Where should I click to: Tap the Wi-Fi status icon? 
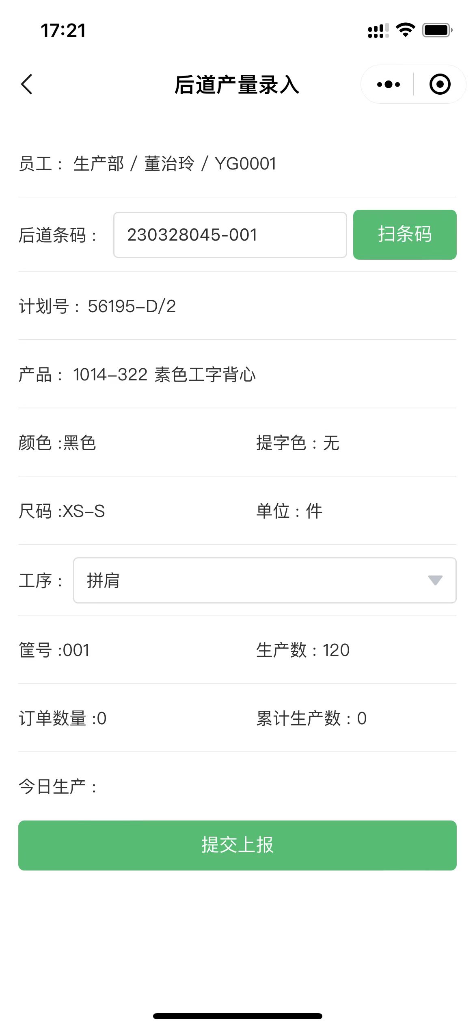405,30
